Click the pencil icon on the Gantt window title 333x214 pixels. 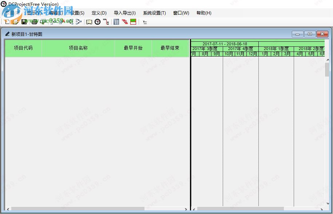coord(7,33)
